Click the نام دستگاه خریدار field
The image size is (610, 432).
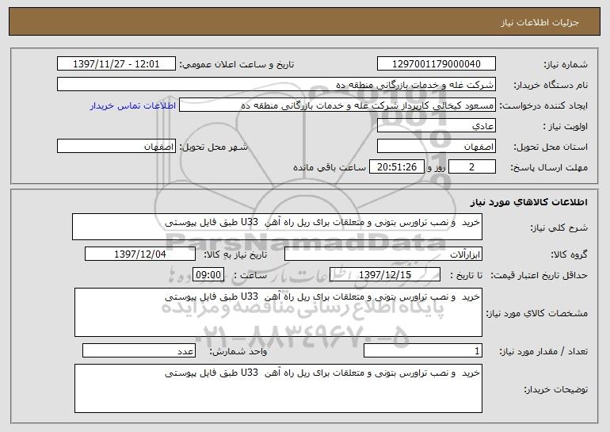[276, 85]
